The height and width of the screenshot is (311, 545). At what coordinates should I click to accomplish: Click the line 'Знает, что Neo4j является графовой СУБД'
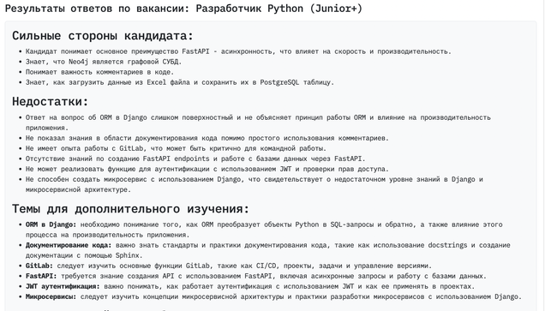[x=104, y=62]
